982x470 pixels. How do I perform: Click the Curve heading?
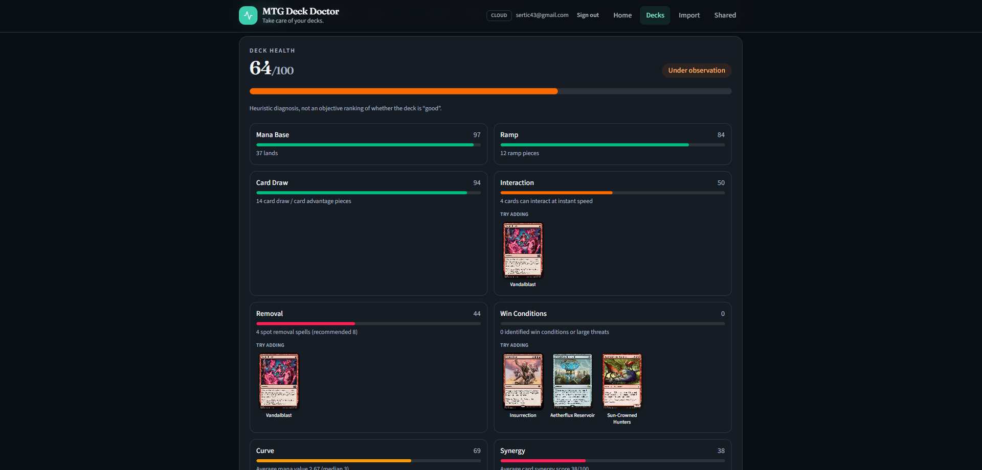point(265,451)
